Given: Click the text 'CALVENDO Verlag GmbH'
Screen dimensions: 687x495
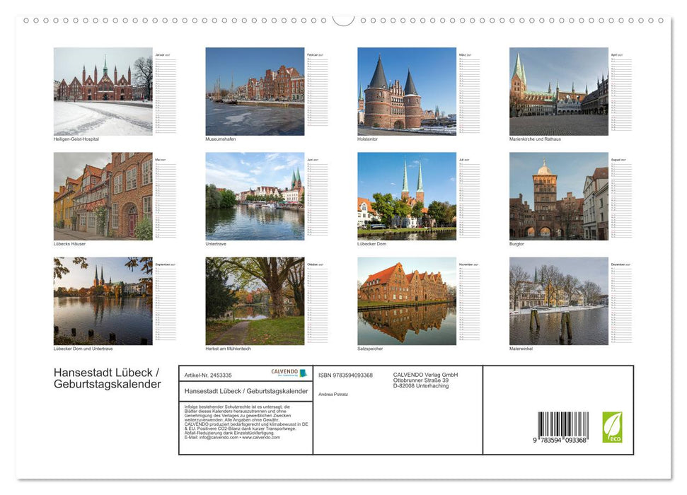Looking at the screenshot, I should pyautogui.click(x=425, y=375).
